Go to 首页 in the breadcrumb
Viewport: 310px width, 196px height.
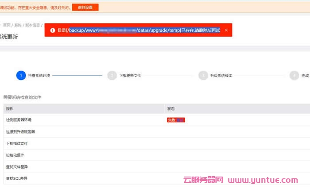6,25
